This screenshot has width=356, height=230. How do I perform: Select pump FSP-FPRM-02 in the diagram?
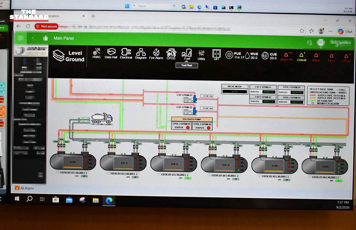190,111
